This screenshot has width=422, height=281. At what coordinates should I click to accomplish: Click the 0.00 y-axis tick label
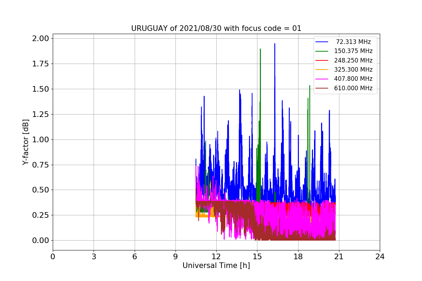pyautogui.click(x=40, y=240)
